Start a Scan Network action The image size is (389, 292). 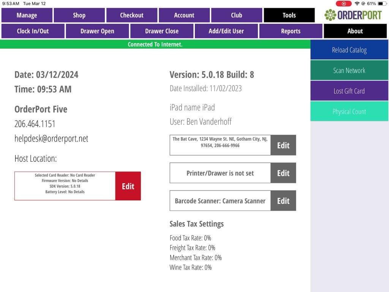(349, 70)
